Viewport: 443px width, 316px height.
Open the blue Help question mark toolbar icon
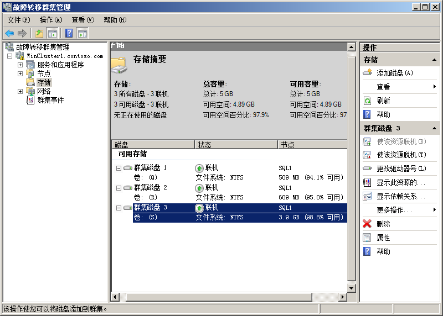point(69,33)
